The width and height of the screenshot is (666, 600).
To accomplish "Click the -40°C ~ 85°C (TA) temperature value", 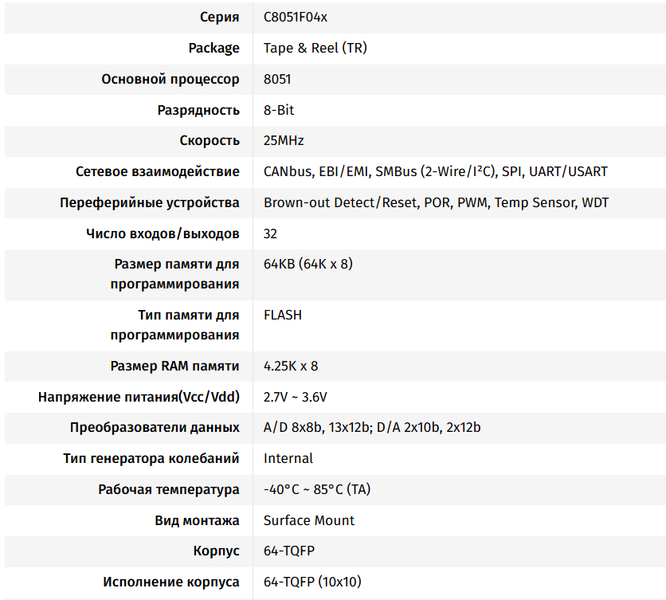I will [x=316, y=489].
